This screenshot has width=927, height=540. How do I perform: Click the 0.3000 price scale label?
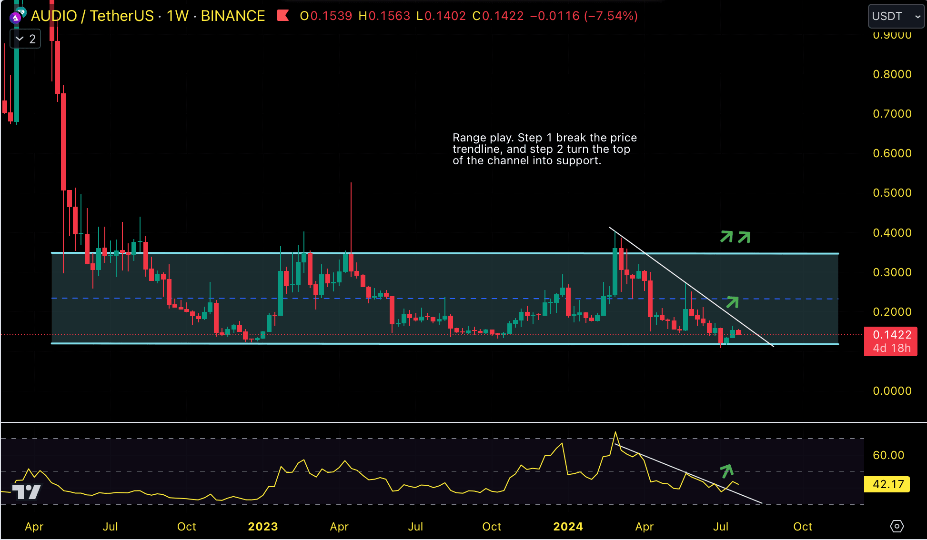pos(892,272)
